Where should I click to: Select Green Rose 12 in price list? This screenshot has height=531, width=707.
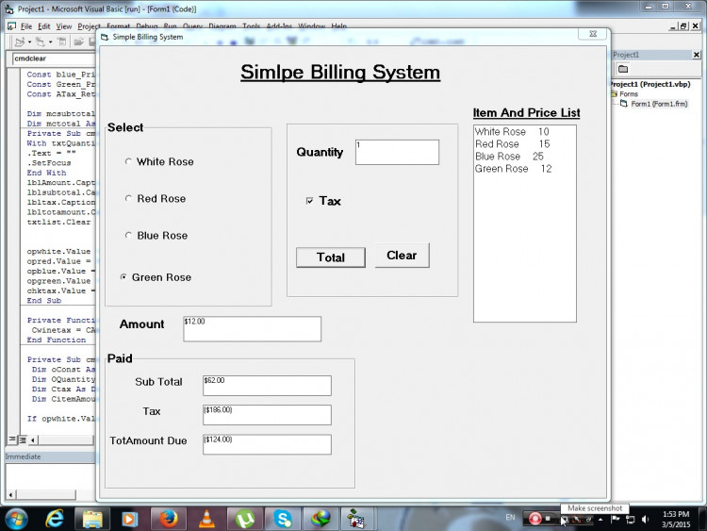point(513,169)
